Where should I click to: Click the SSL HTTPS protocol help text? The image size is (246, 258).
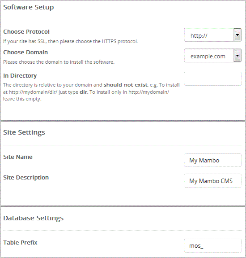click(71, 41)
